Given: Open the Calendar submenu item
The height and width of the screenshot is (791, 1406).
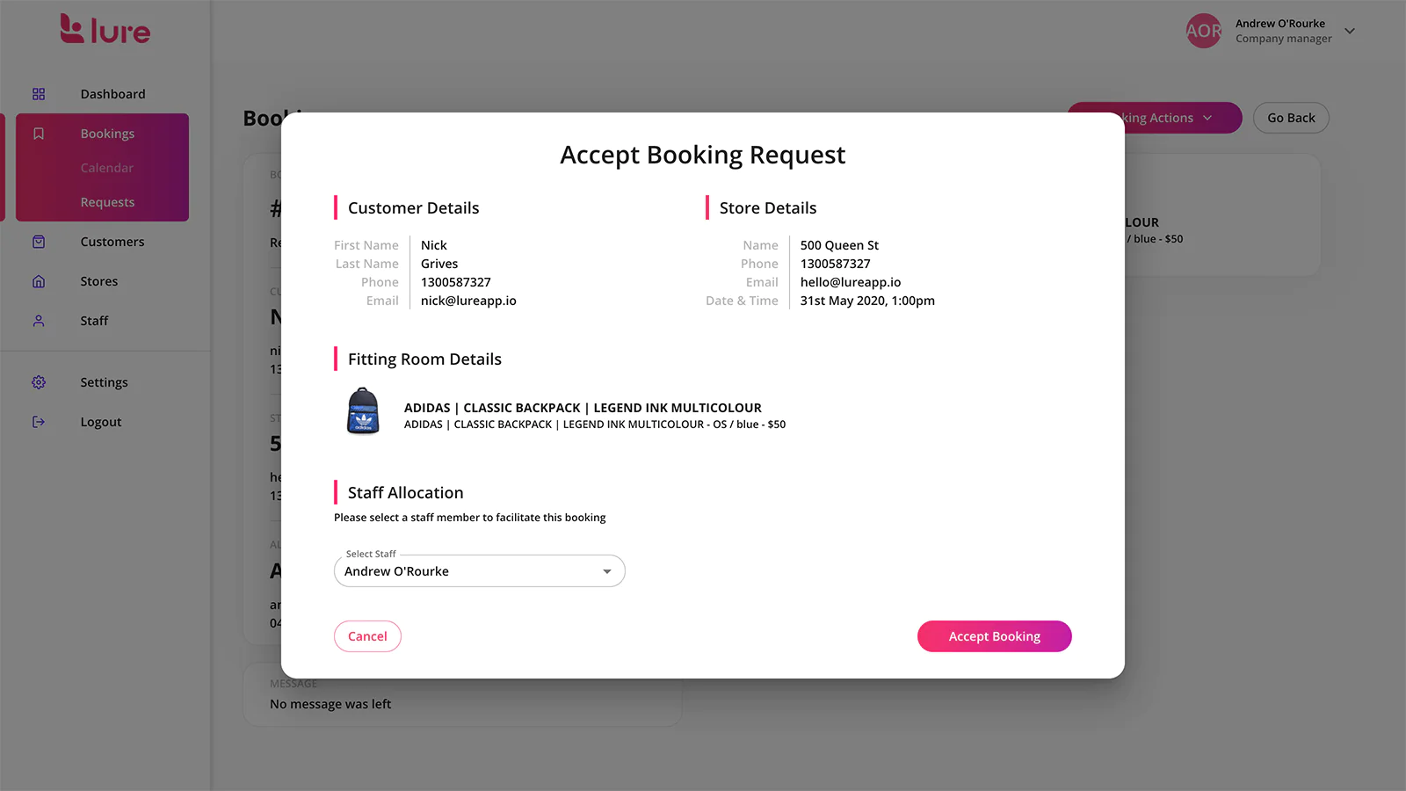Looking at the screenshot, I should click(107, 168).
